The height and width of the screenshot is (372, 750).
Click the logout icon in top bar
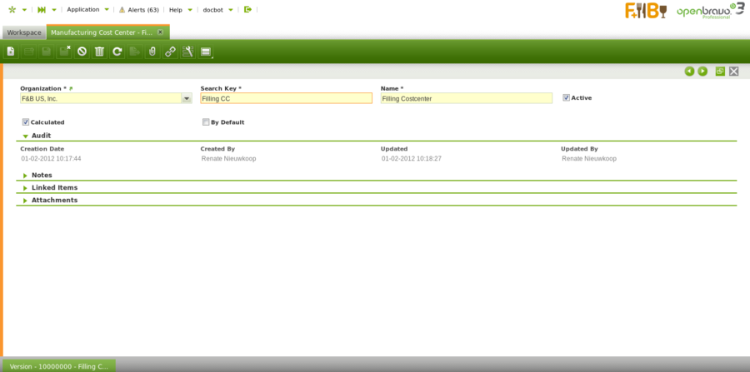[247, 9]
